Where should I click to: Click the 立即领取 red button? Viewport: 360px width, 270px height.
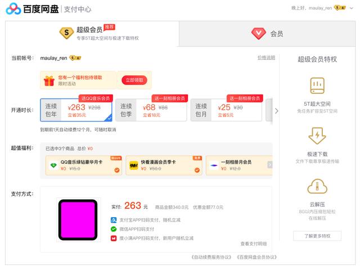[x=134, y=80]
